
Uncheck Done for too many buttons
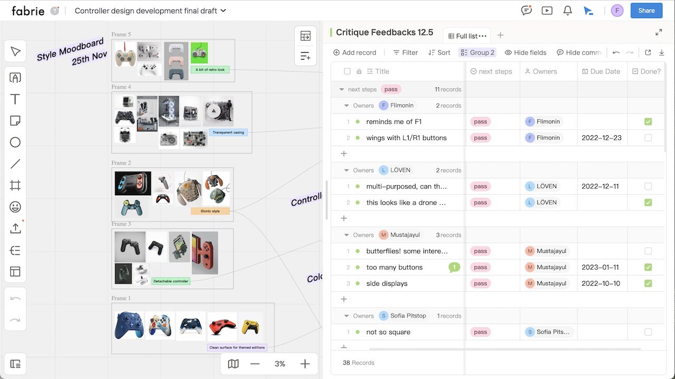(648, 267)
